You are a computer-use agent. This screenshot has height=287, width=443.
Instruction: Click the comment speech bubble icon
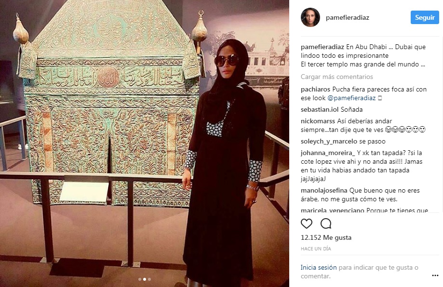click(x=326, y=223)
